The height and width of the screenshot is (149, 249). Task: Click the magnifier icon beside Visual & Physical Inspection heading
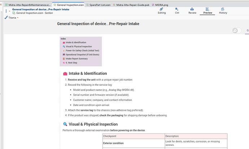[65, 124]
